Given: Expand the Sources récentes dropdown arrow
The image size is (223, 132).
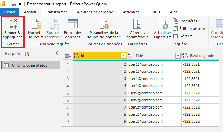Looking at the screenshot, I should click(61, 37).
